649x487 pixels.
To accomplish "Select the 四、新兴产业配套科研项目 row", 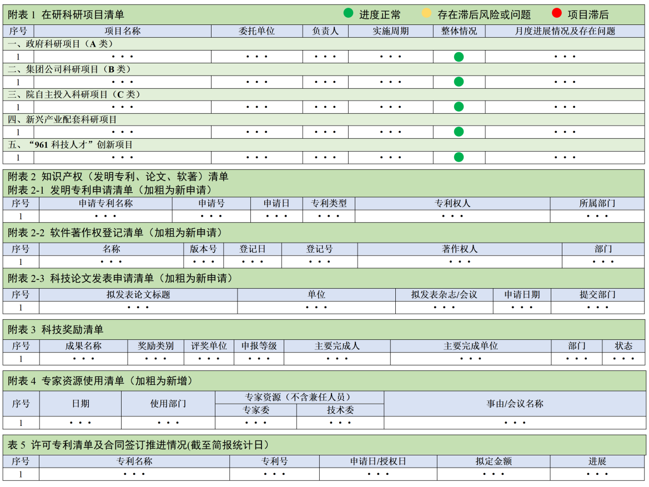I will click(324, 120).
